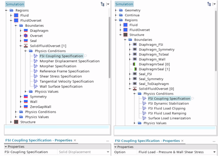Select FSI Dynamic Stabilization item
The image size is (218, 156).
pos(168,103)
